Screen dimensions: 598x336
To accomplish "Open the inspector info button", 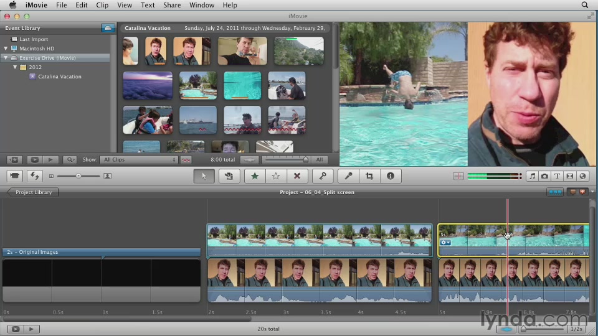I will point(391,176).
